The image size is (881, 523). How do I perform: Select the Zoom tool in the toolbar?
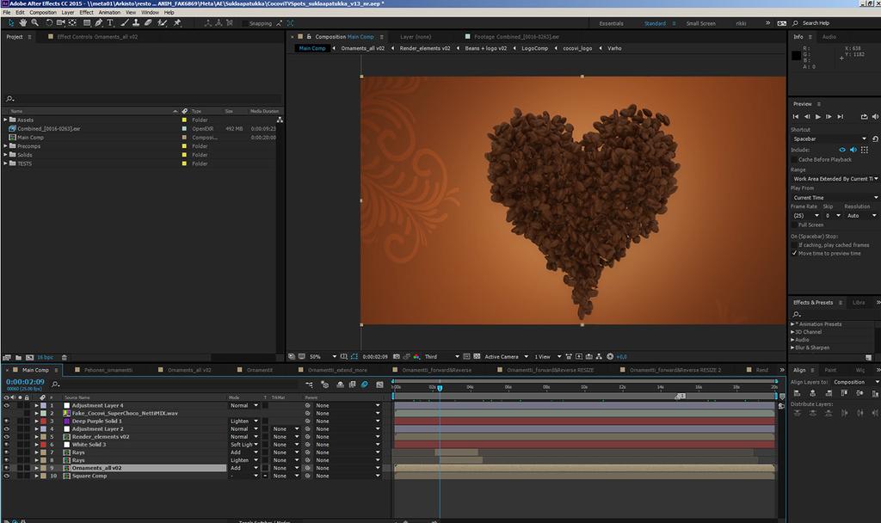click(34, 23)
